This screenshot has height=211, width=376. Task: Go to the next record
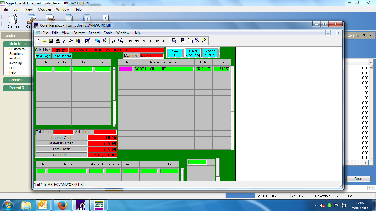tap(150, 41)
